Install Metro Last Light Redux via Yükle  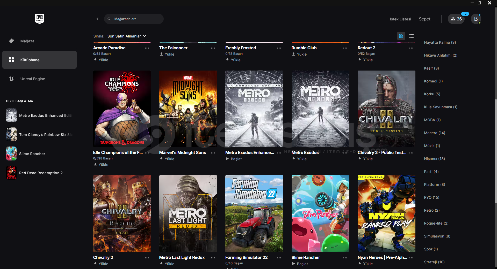(x=167, y=264)
